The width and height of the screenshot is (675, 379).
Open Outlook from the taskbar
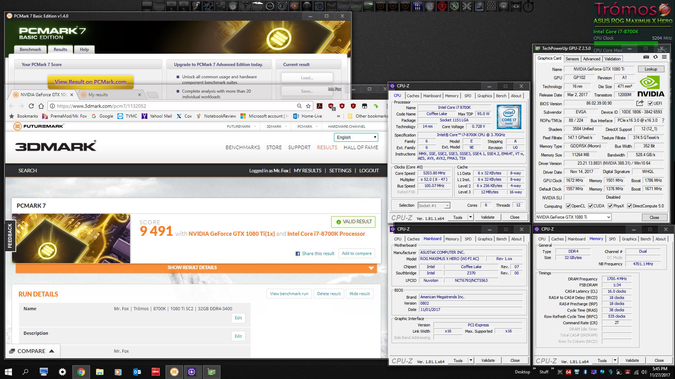click(x=137, y=372)
